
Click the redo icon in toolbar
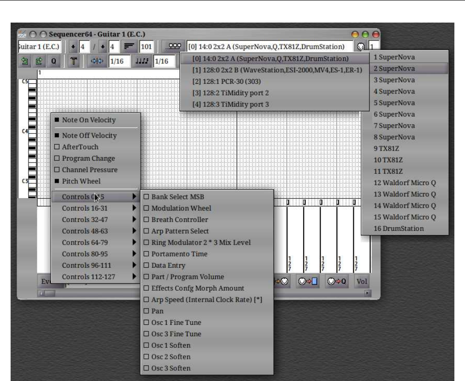pyautogui.click(x=39, y=61)
